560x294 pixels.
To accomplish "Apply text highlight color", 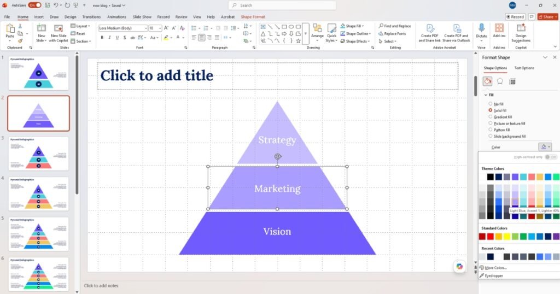I will [166, 38].
